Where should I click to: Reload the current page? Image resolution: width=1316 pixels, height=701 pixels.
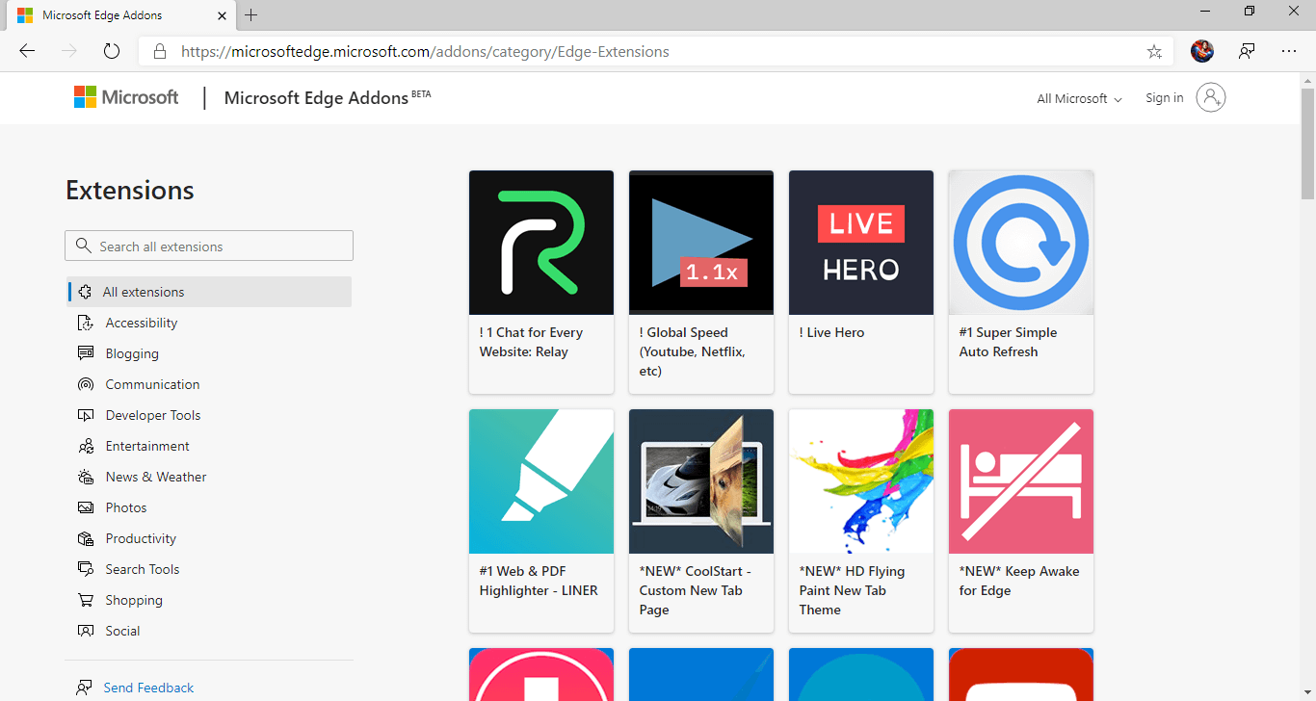click(112, 51)
